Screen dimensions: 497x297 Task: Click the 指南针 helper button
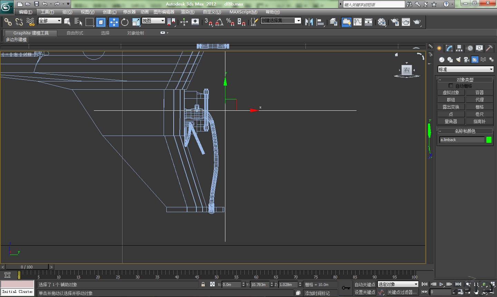479,121
